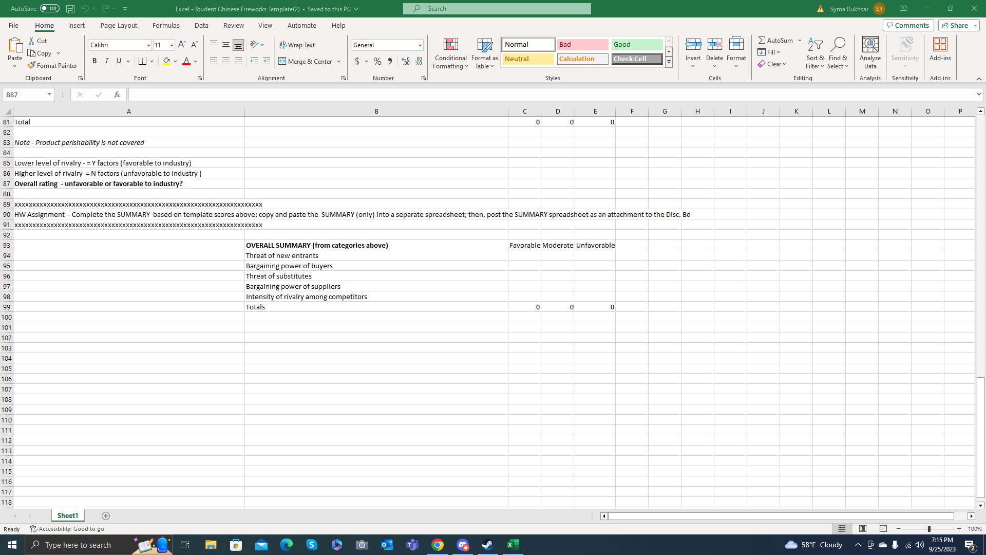Apply the Good cell style

point(637,45)
